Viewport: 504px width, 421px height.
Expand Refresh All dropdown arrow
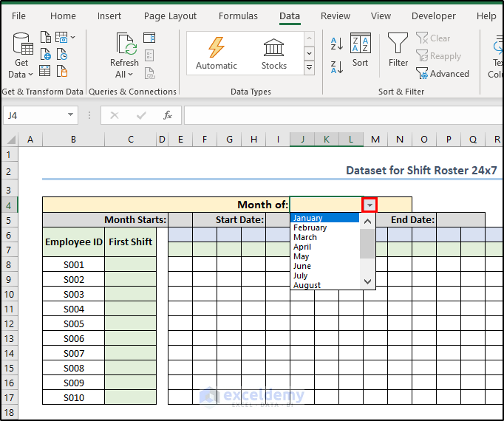coord(130,75)
